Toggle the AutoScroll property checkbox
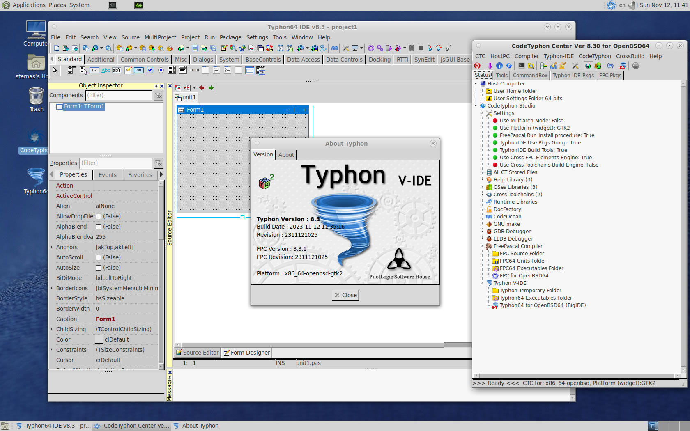Screen dimensions: 690x431 pyautogui.click(x=98, y=257)
